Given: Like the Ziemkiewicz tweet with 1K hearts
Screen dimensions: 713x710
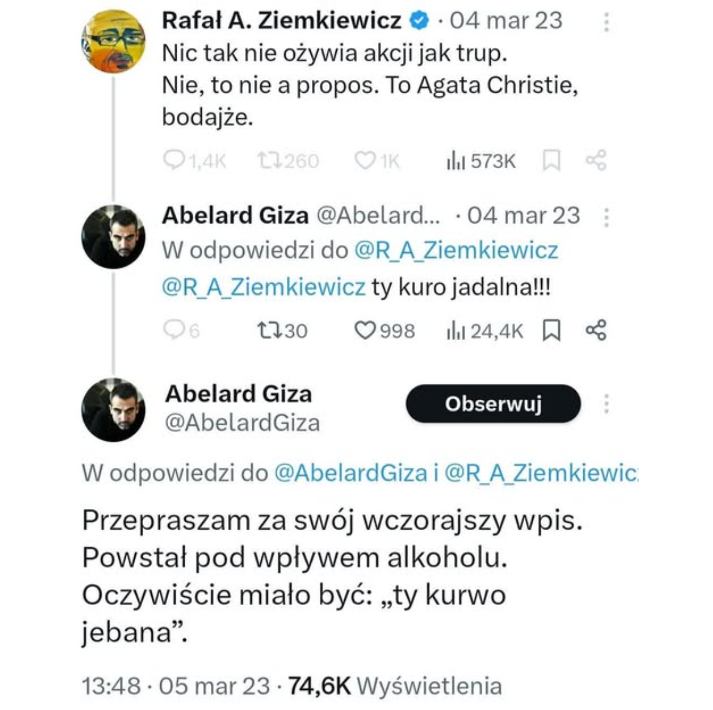Looking at the screenshot, I should point(364,160).
